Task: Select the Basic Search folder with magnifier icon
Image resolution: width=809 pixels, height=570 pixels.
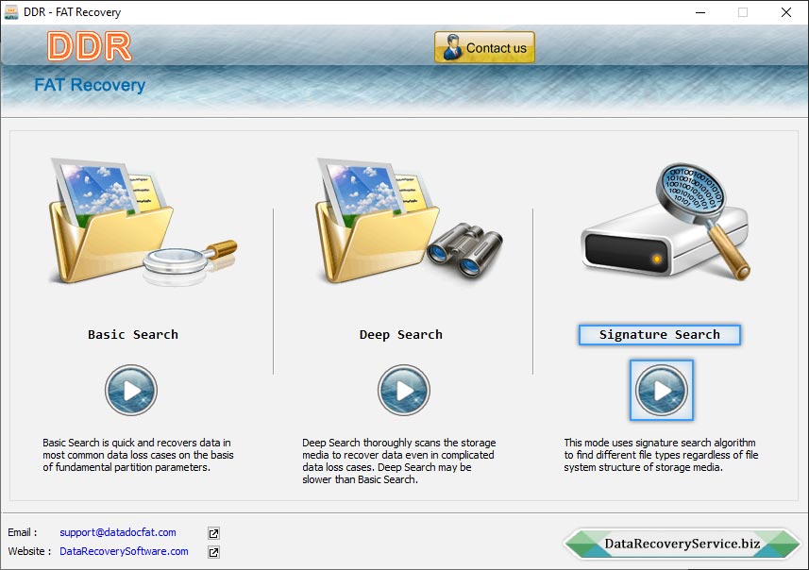Action: pyautogui.click(x=143, y=222)
